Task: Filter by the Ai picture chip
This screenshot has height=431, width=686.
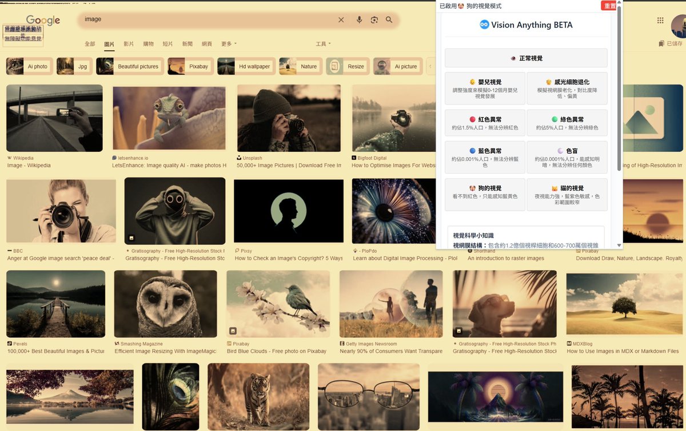Action: [x=398, y=66]
